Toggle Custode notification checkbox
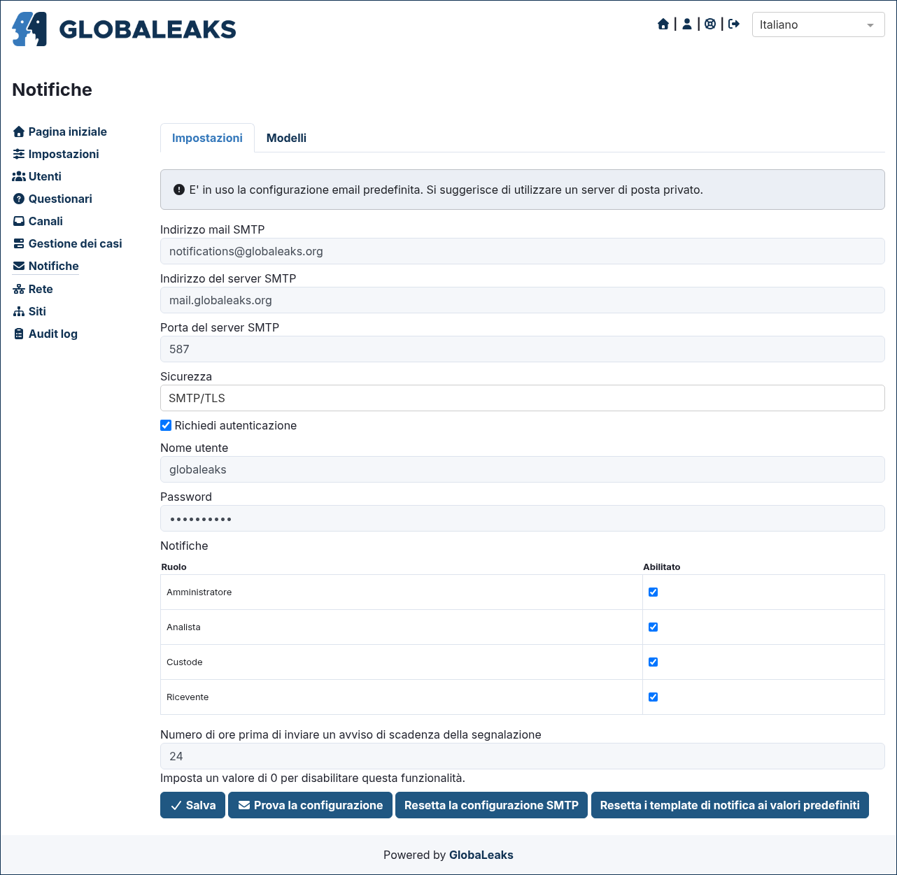This screenshot has height=875, width=897. (x=653, y=662)
